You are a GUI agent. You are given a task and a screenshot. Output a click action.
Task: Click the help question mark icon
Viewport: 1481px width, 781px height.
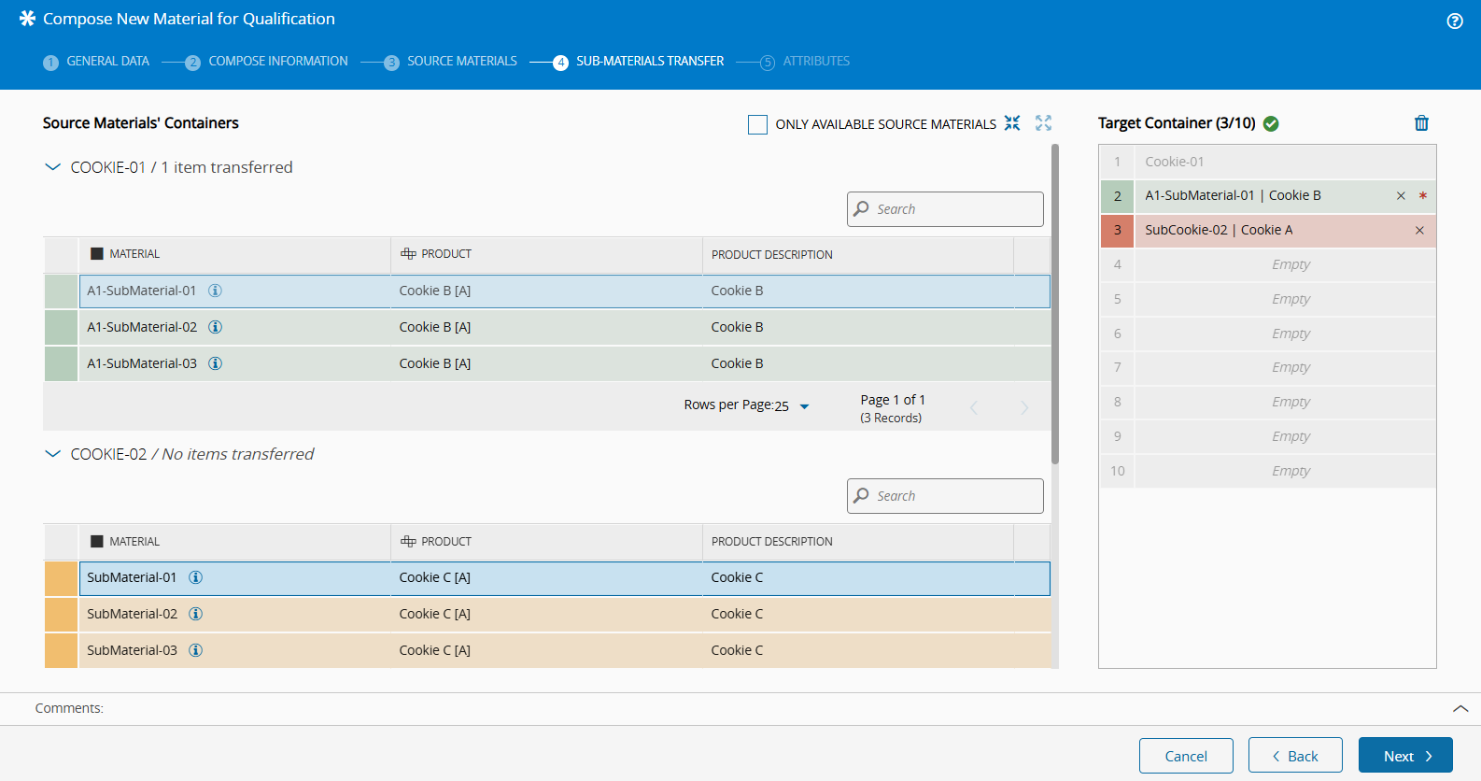pyautogui.click(x=1454, y=21)
